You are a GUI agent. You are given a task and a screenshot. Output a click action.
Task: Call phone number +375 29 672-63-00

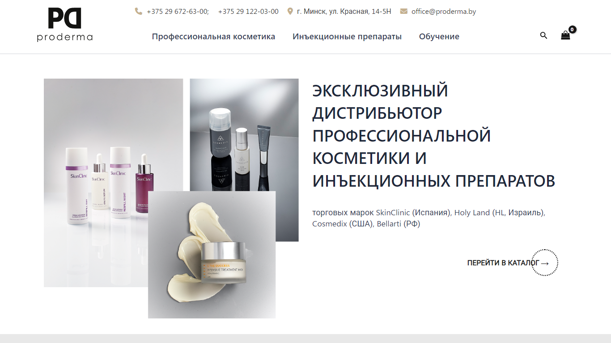[x=178, y=12]
